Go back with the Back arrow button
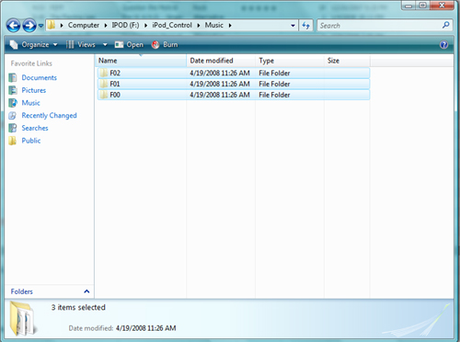Screen dimensions: 460x342 (13, 26)
